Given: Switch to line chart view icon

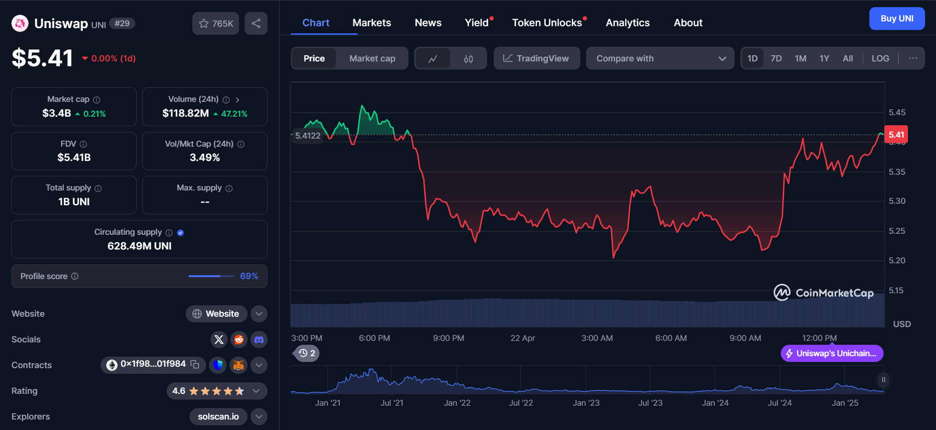Looking at the screenshot, I should point(433,59).
